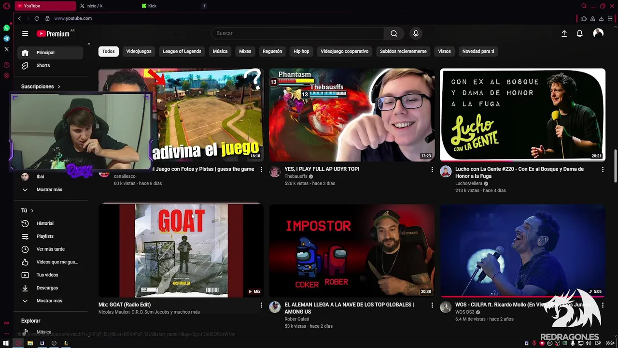Open the tab search magnifier in title bar
The width and height of the screenshot is (618, 348).
pos(584,6)
